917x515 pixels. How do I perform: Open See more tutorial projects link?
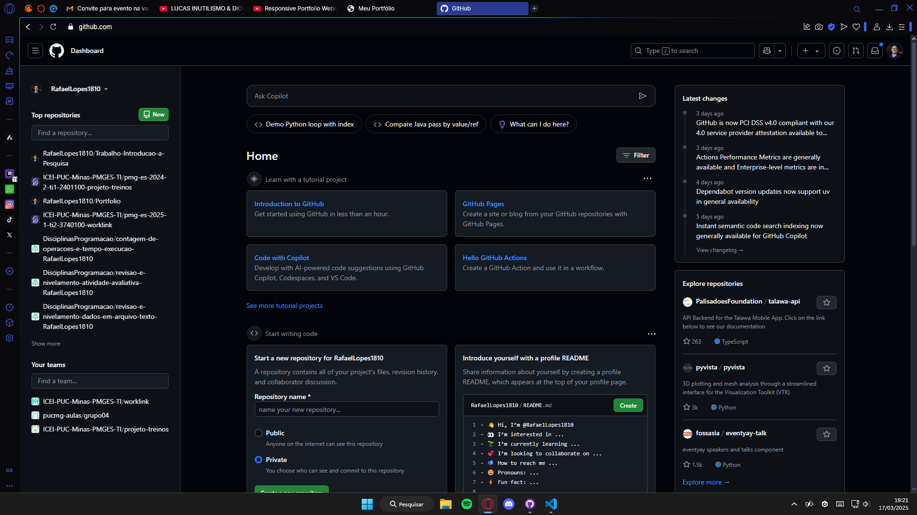pyautogui.click(x=284, y=306)
